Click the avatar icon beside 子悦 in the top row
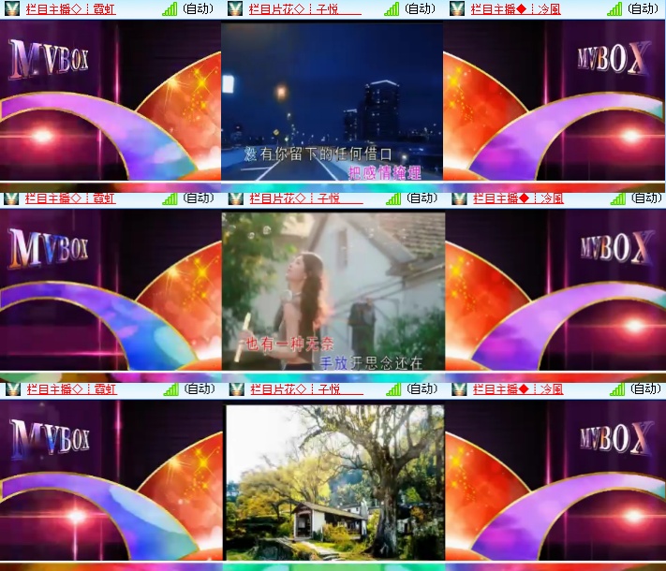 (x=235, y=9)
